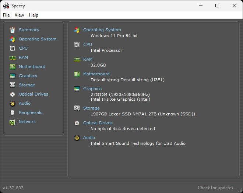
Task: Click 27G1G4 monitor resolution text
Action: pos(120,94)
